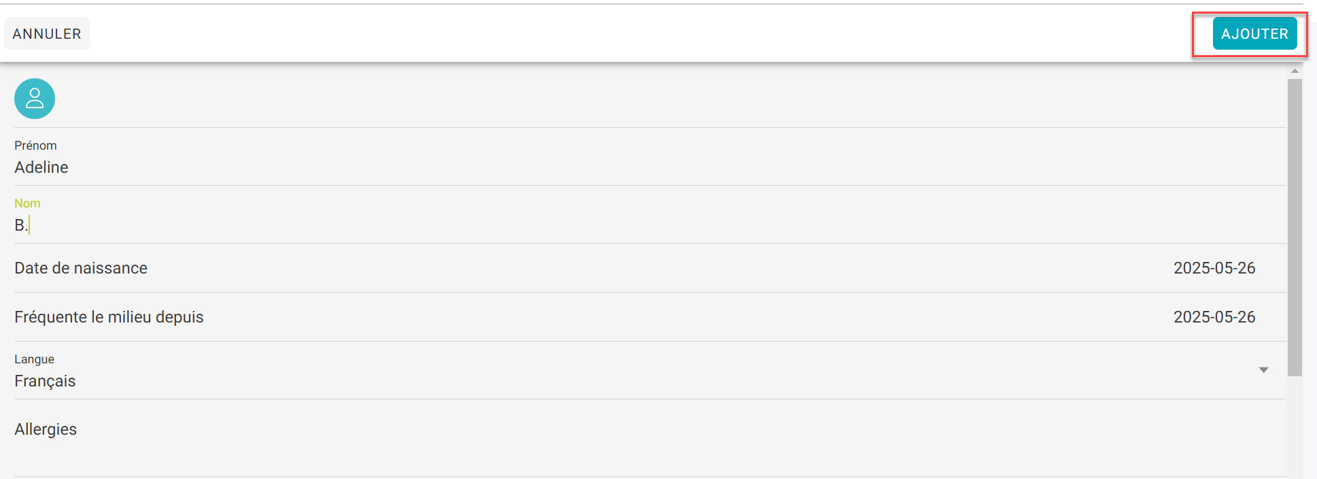Click the scrollbar up arrow
This screenshot has width=1317, height=479.
[1295, 71]
